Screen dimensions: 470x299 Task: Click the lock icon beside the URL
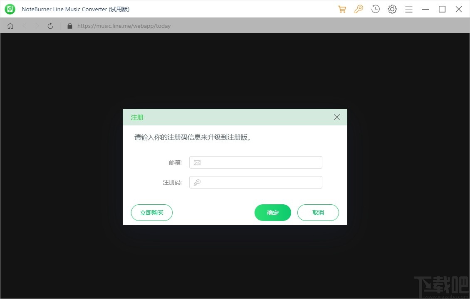70,25
